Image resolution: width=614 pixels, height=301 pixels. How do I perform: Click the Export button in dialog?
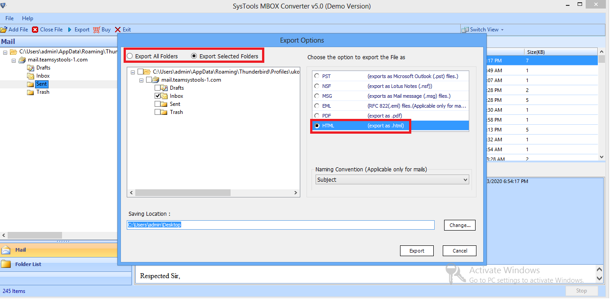[x=417, y=251]
